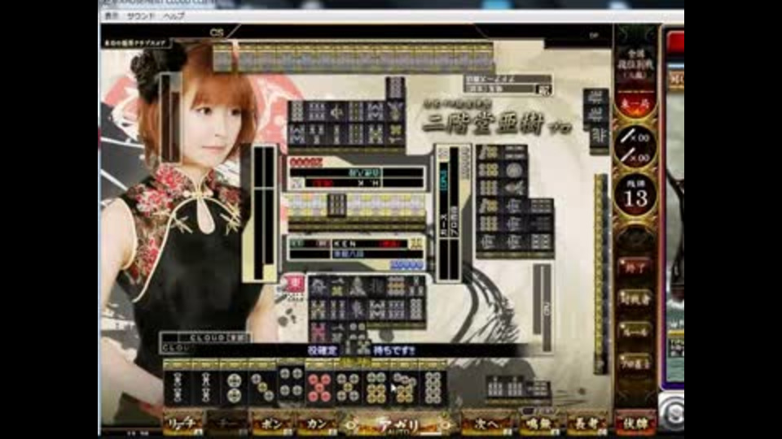Image resolution: width=782 pixels, height=439 pixels.
Task: Toggle the 伏牌 hide-tiles option
Action: click(635, 424)
